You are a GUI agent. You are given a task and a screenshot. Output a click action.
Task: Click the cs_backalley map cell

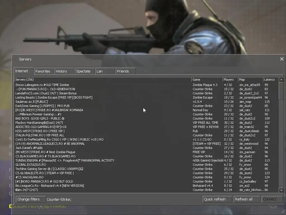click(x=248, y=181)
